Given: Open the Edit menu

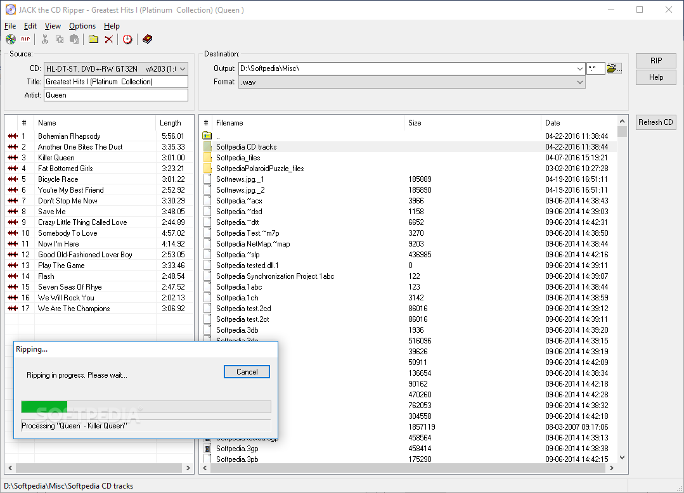Looking at the screenshot, I should tap(30, 26).
